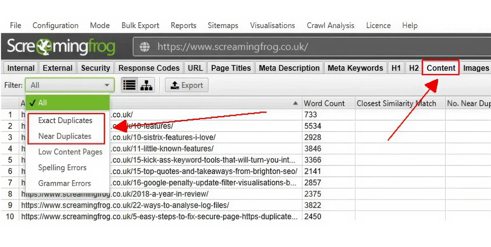This screenshot has height=247, width=491.
Task: Click row number 1 cell
Action: [10, 115]
